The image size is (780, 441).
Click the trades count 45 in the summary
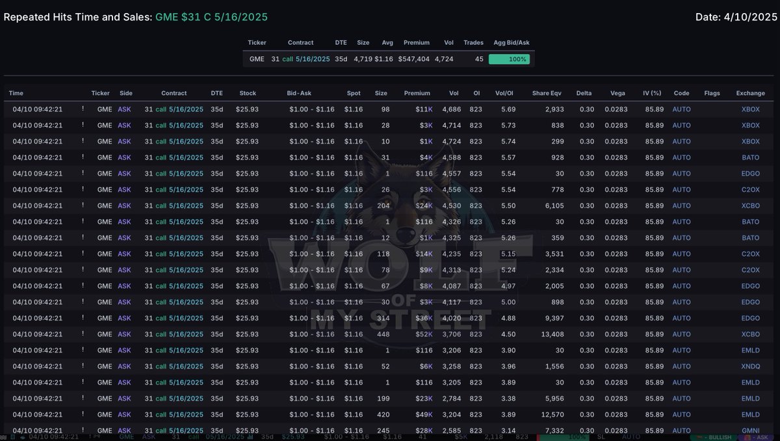pos(479,59)
